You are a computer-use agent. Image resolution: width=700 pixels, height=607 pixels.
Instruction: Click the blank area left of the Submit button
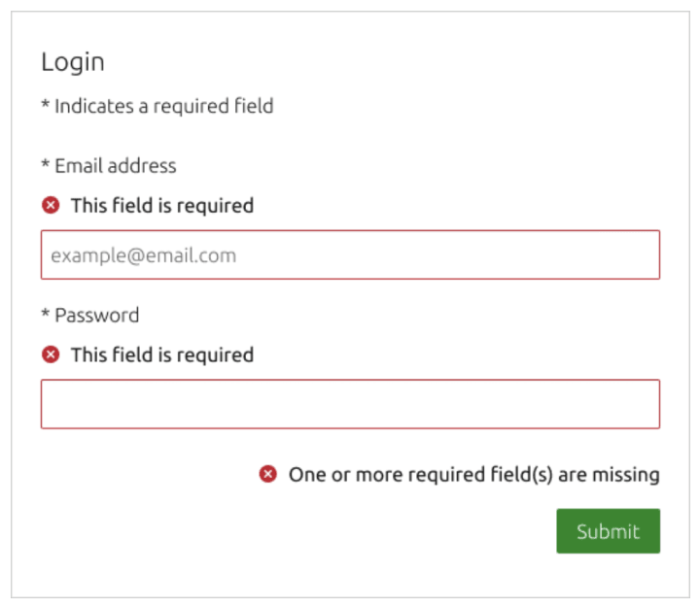(x=292, y=531)
